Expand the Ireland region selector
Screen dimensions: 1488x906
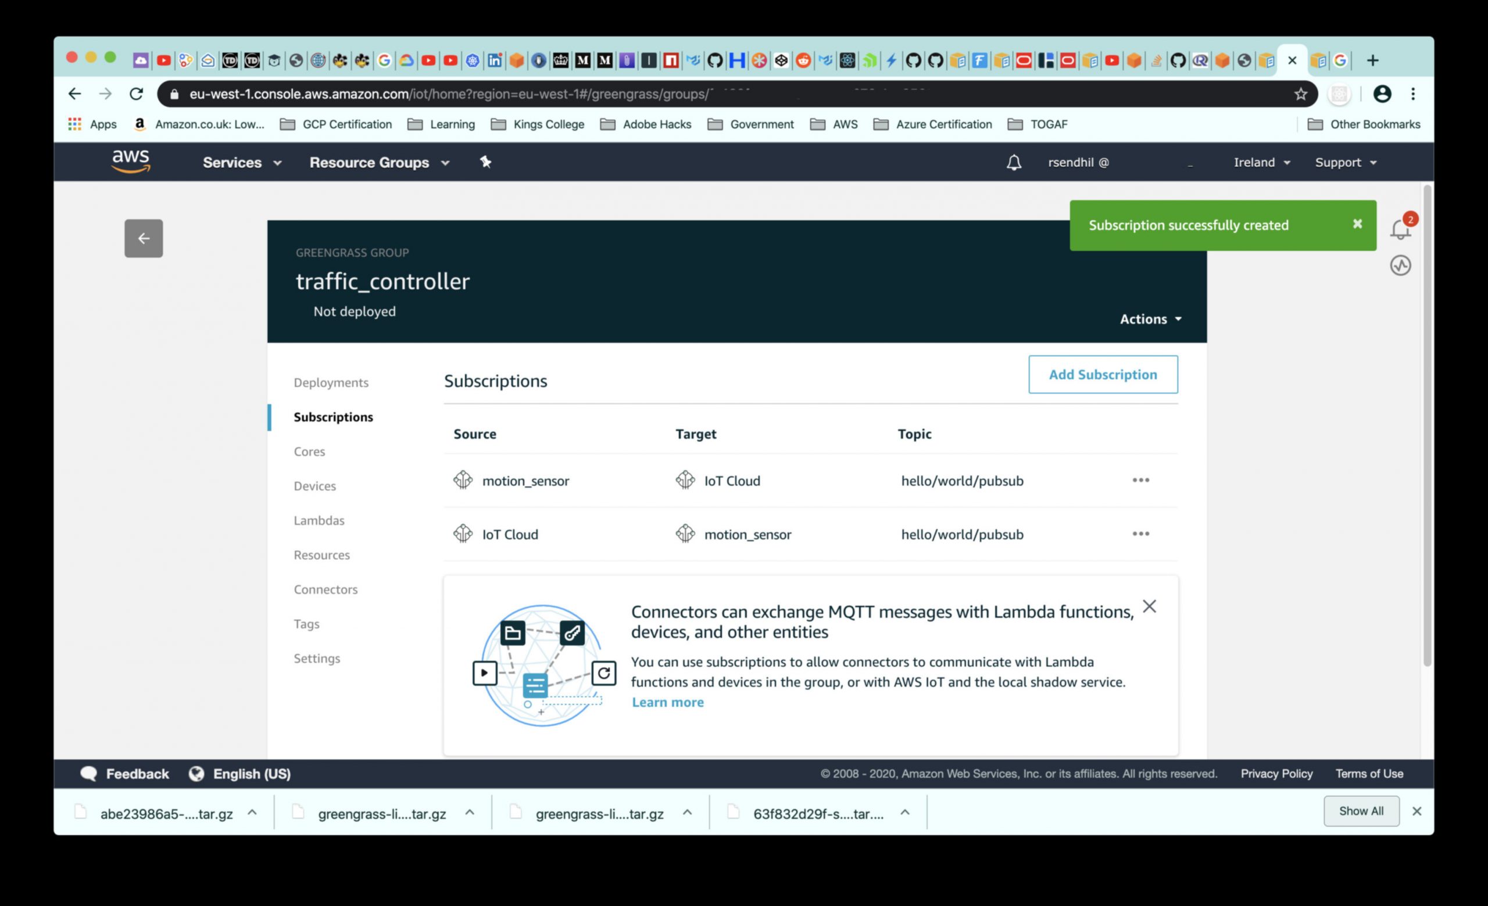pyautogui.click(x=1261, y=162)
